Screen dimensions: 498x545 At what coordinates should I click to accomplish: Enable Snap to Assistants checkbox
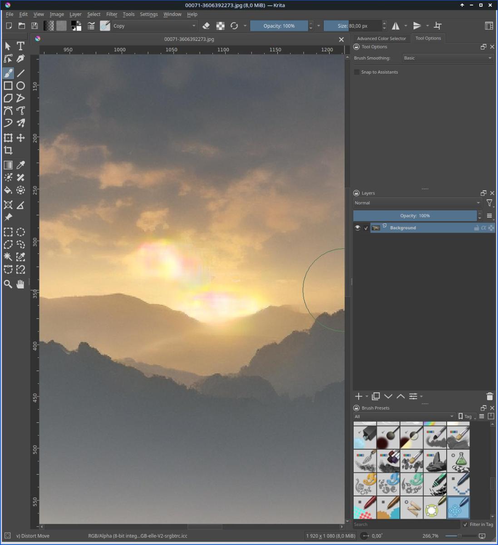(x=357, y=72)
